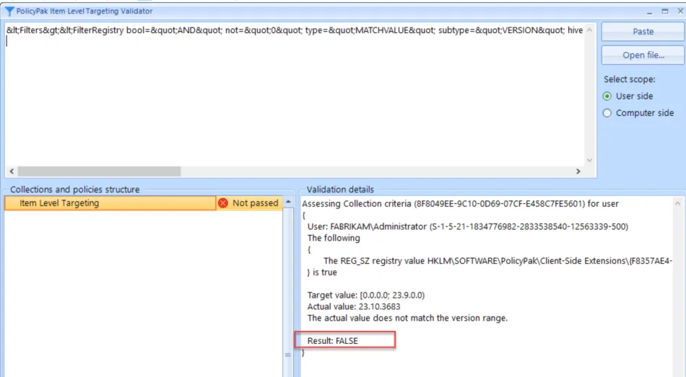Select the Item Level Targeting tree row

pos(108,203)
